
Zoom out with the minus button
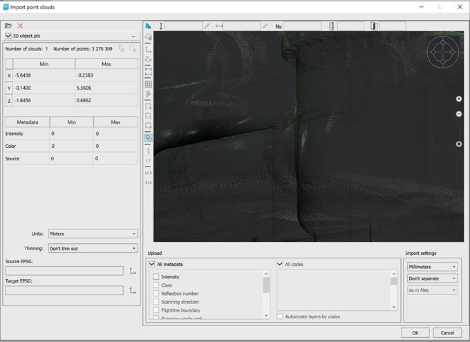(459, 114)
